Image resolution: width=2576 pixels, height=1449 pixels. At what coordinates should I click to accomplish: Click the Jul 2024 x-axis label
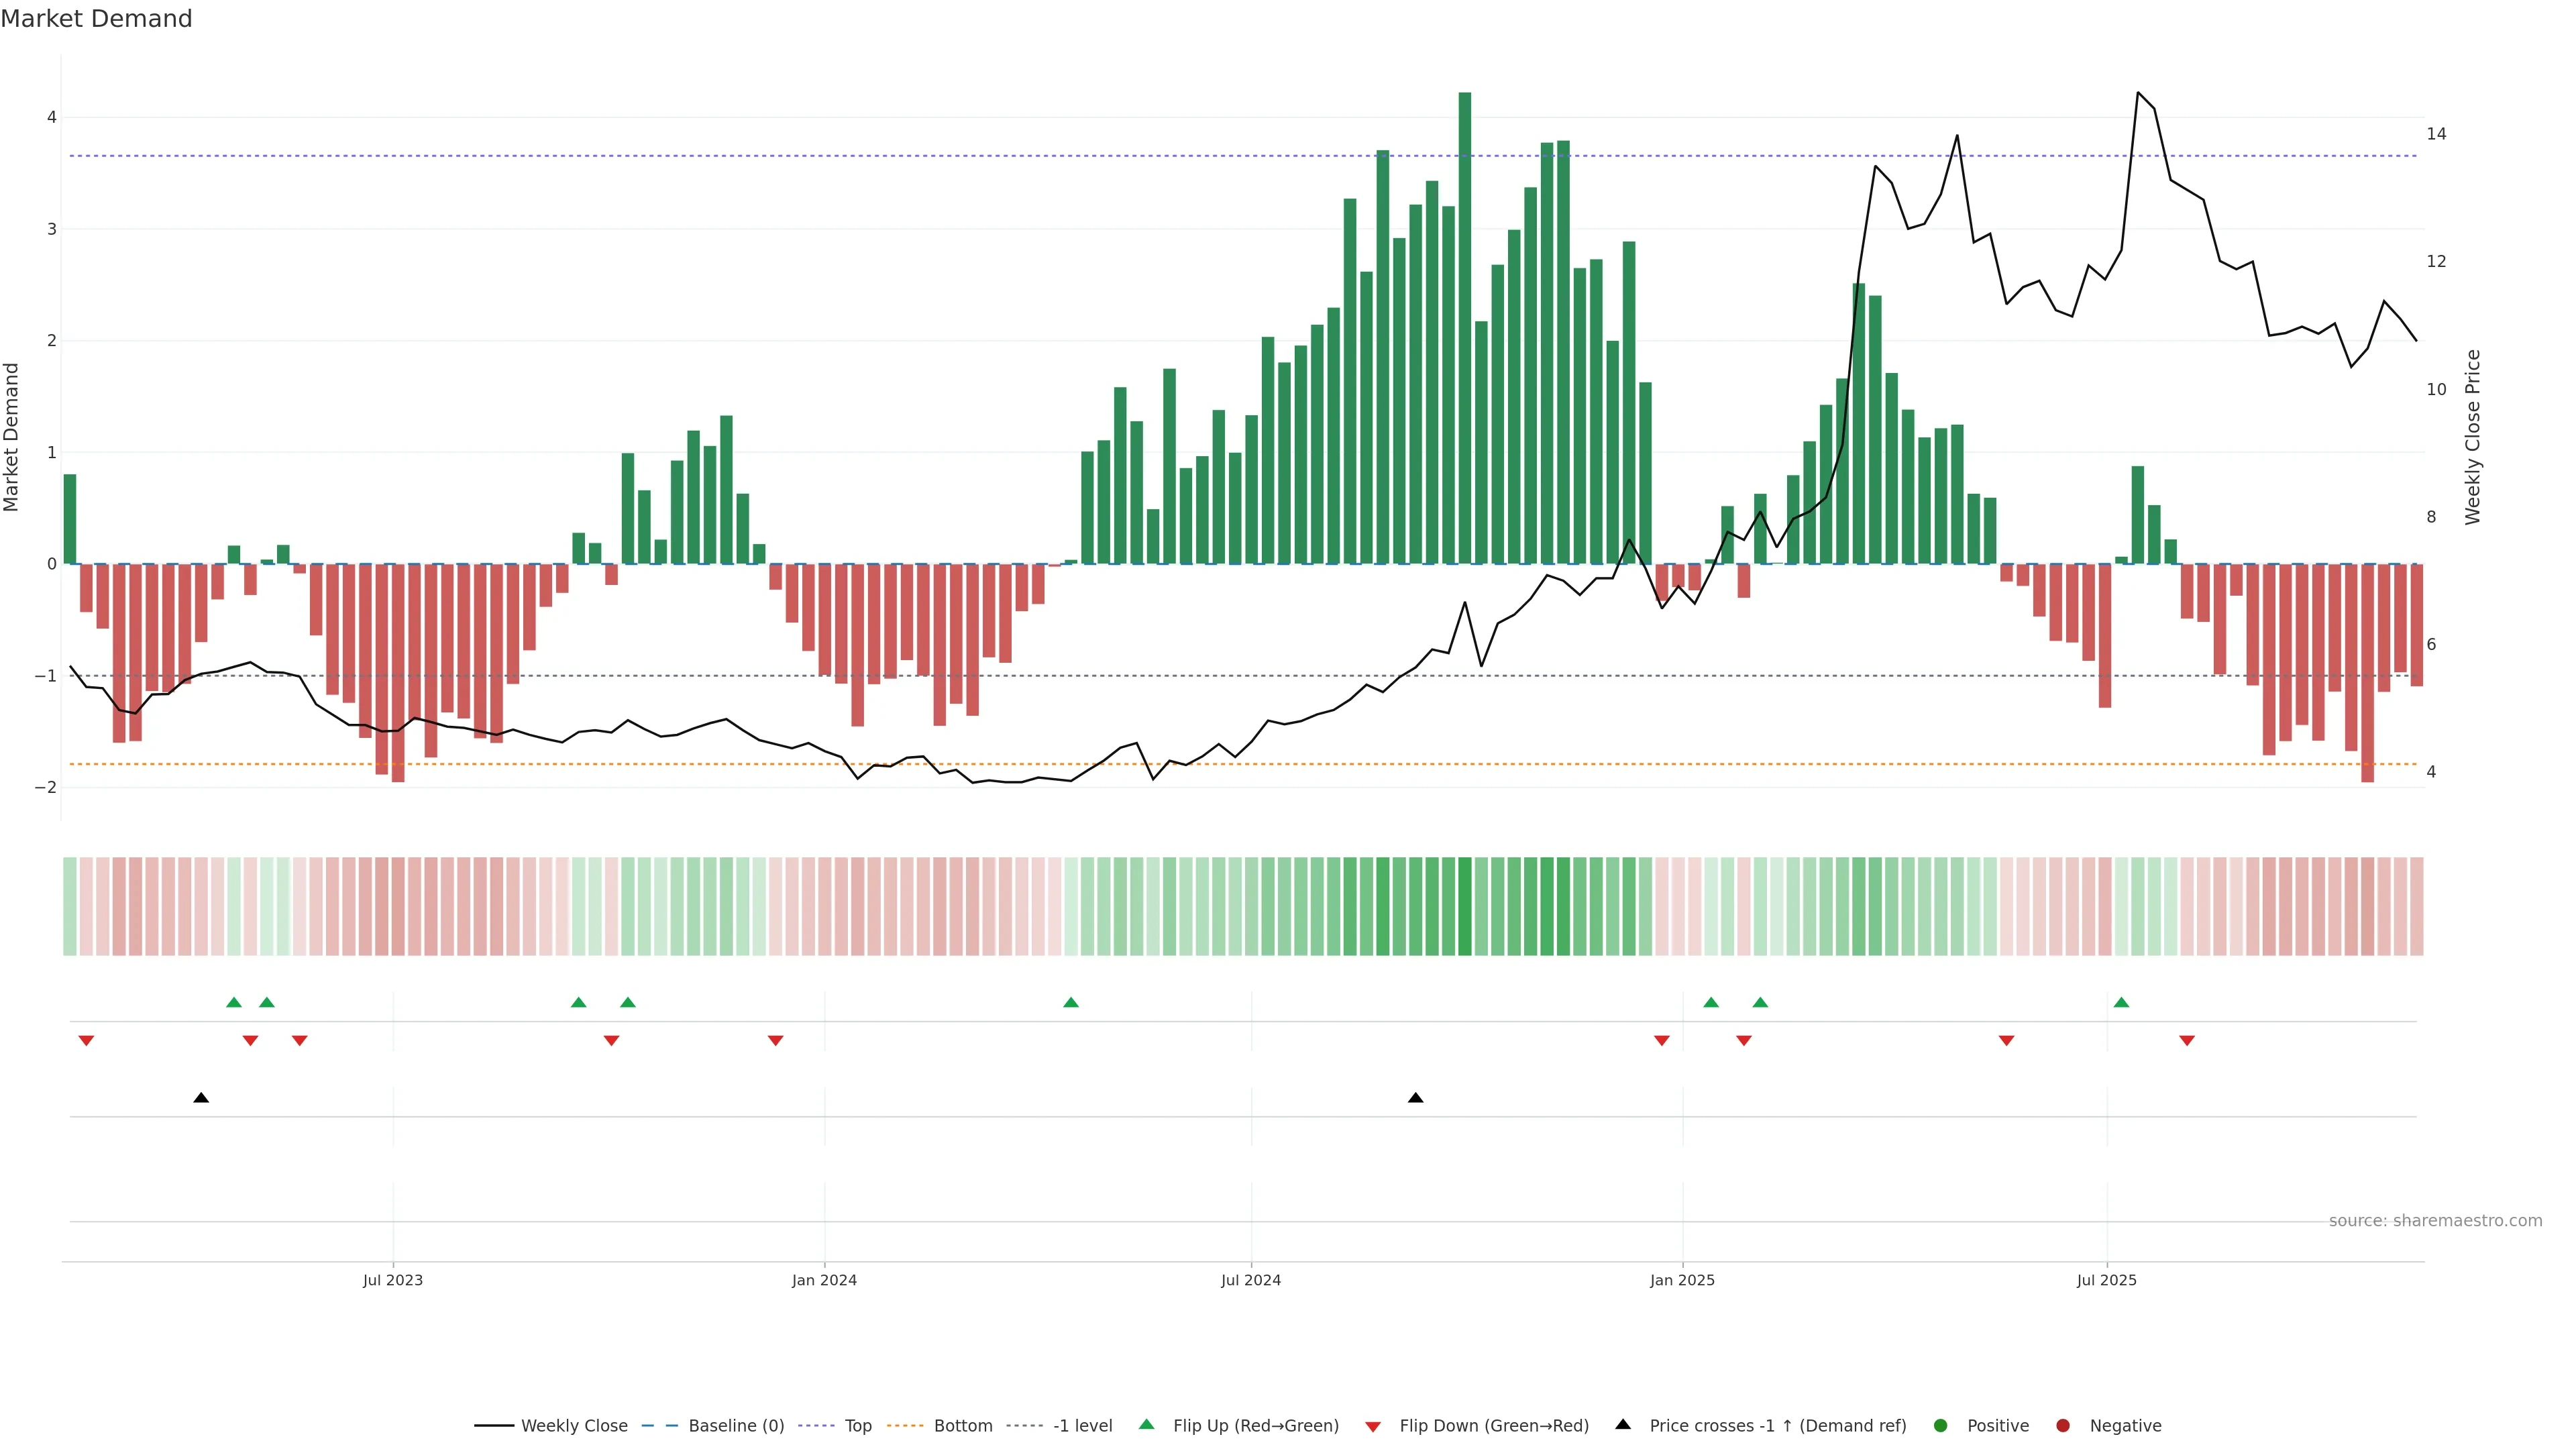click(x=1250, y=1280)
